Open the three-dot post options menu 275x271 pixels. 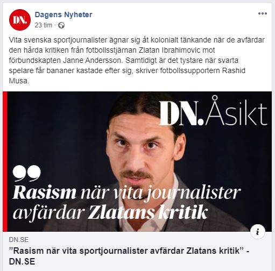[x=263, y=13]
